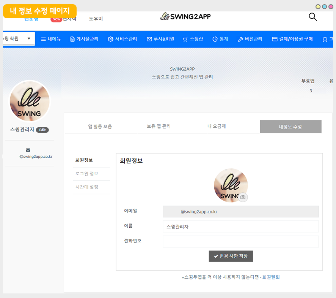
Task: Click the search magnifier icon
Action: click(x=312, y=17)
